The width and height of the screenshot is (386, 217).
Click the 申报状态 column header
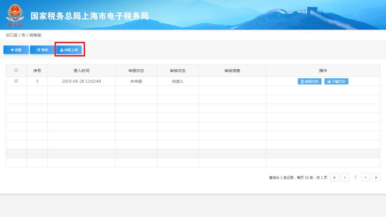point(136,71)
